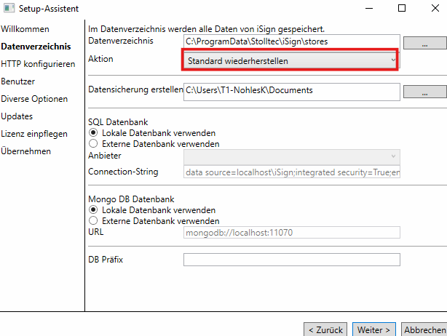Screen dimensions: 447x336
Task: Maximize the Setup-Assistent window
Action: 402,8
